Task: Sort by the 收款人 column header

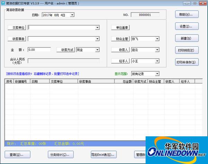Action: [172, 81]
